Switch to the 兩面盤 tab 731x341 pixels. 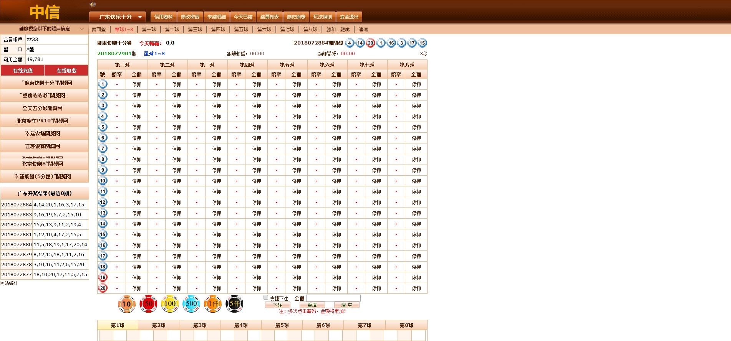[99, 30]
